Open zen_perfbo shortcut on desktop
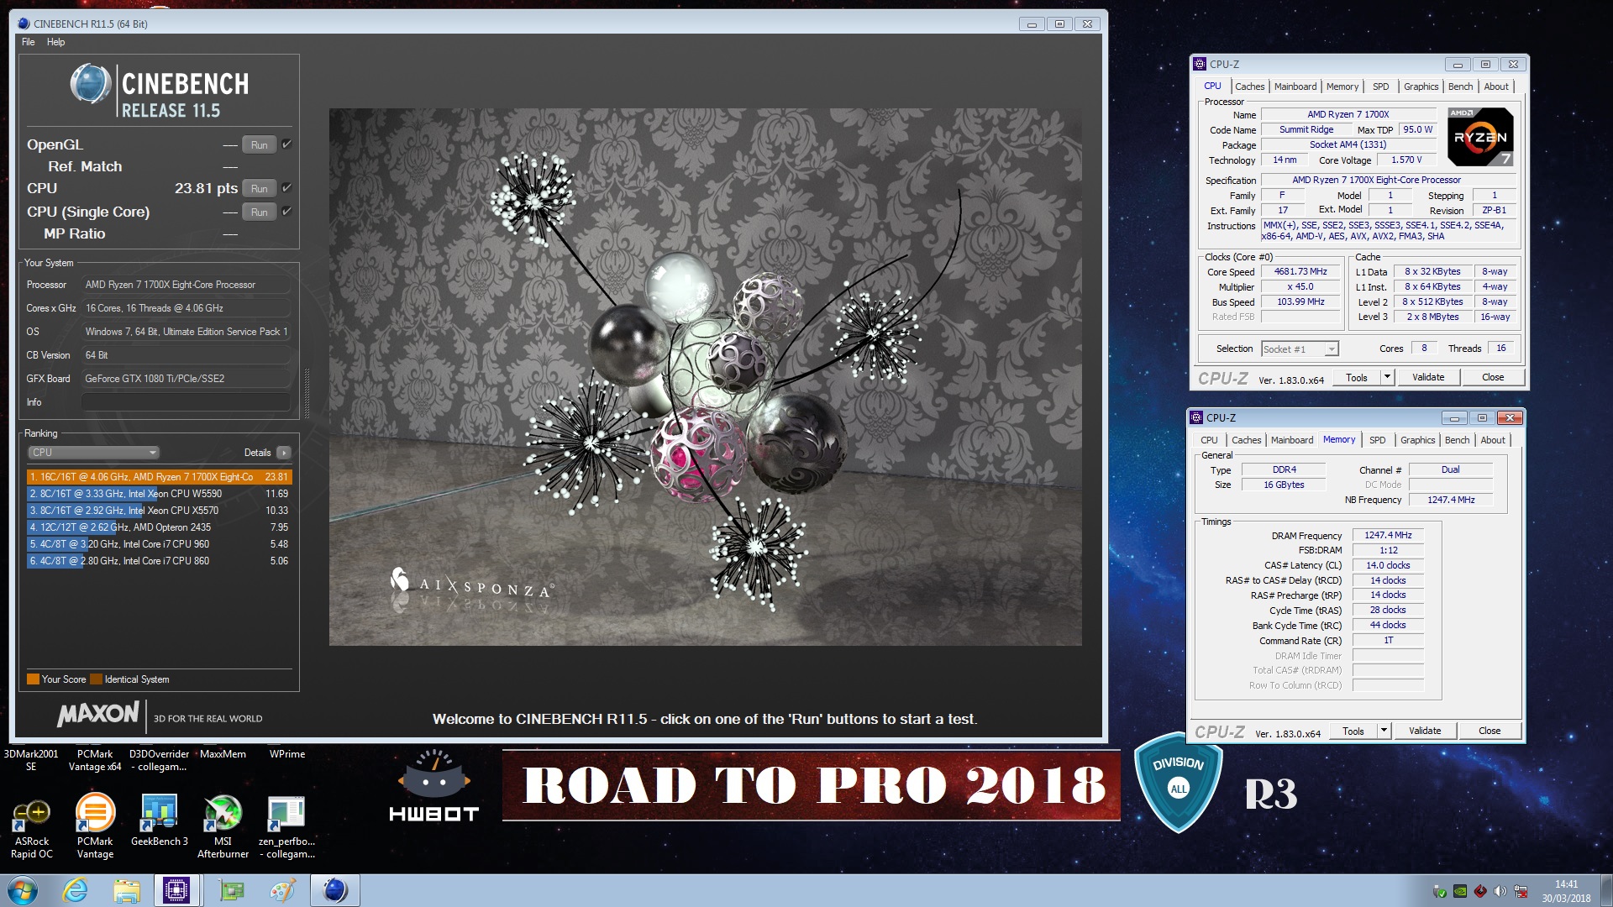This screenshot has height=907, width=1613. pos(286,827)
